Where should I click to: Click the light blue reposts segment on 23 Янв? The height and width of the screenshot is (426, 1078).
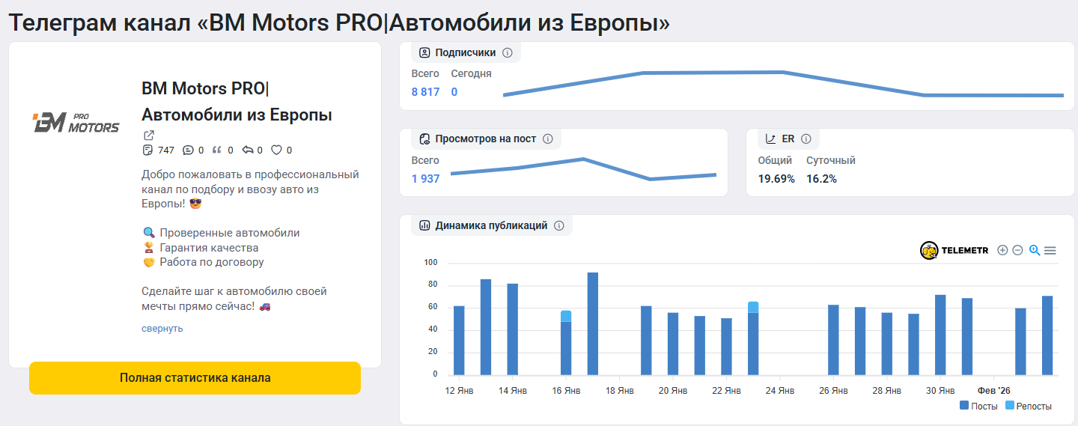753,307
